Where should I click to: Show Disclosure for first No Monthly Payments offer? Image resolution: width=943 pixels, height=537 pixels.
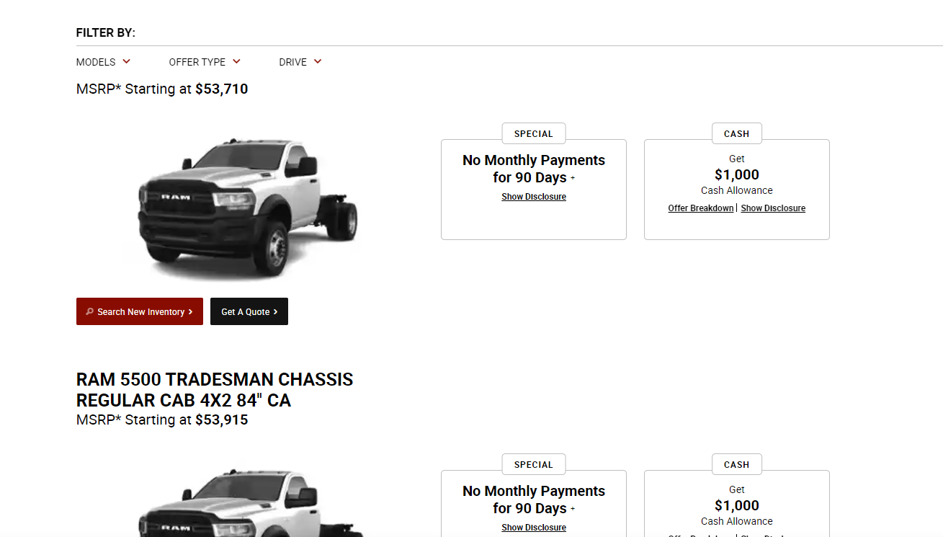[534, 197]
